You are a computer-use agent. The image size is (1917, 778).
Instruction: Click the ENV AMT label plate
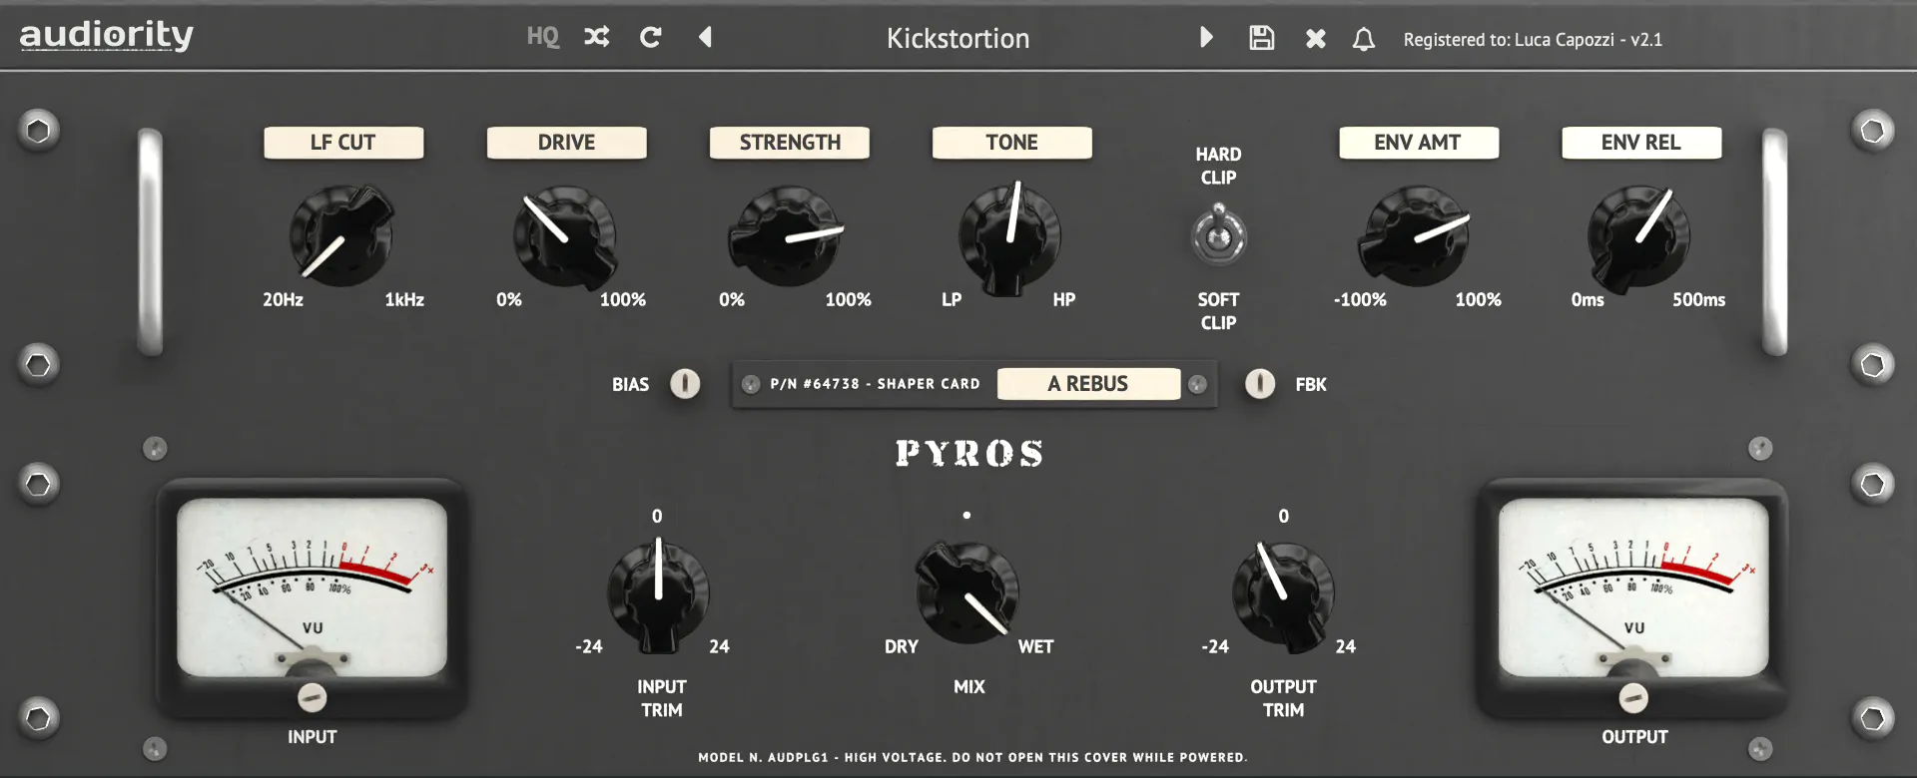click(x=1418, y=143)
